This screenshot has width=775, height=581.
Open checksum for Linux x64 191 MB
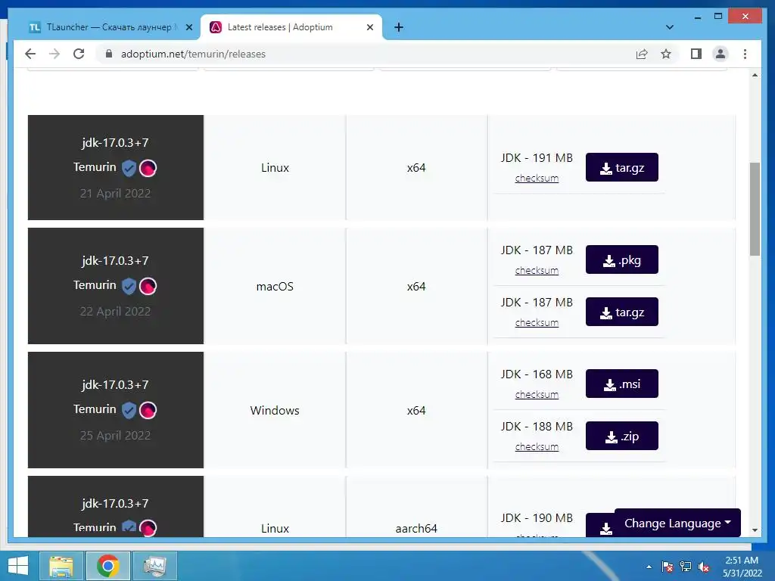tap(537, 179)
